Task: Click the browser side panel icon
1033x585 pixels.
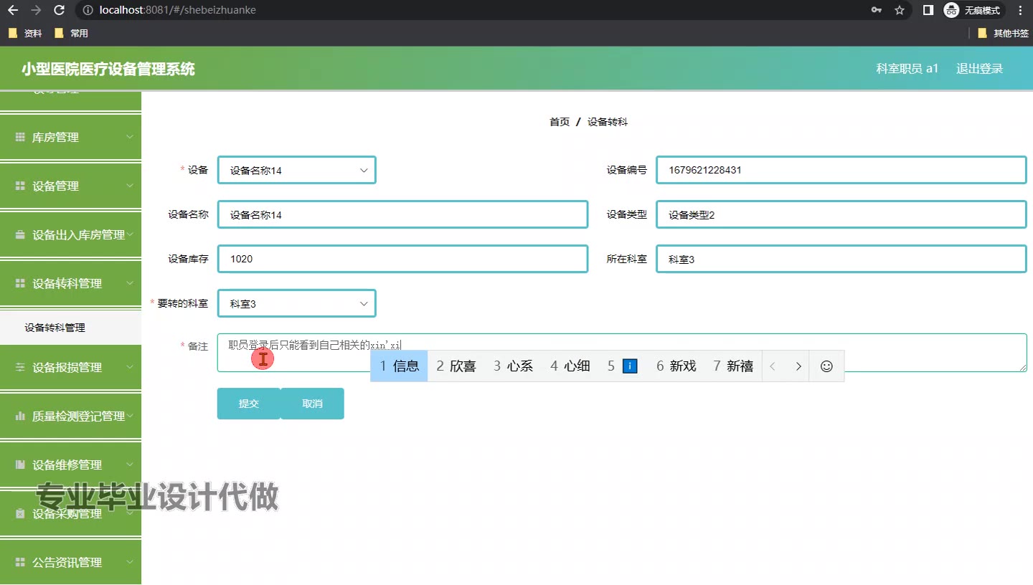Action: [x=928, y=10]
